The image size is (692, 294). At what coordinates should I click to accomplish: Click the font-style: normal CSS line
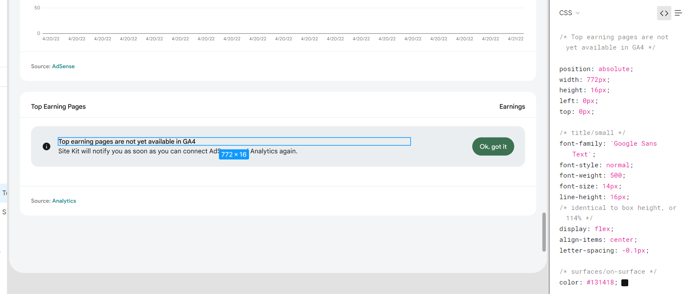click(596, 165)
